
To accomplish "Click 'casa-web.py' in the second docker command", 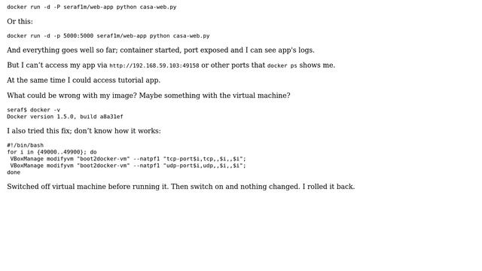I will [x=191, y=35].
